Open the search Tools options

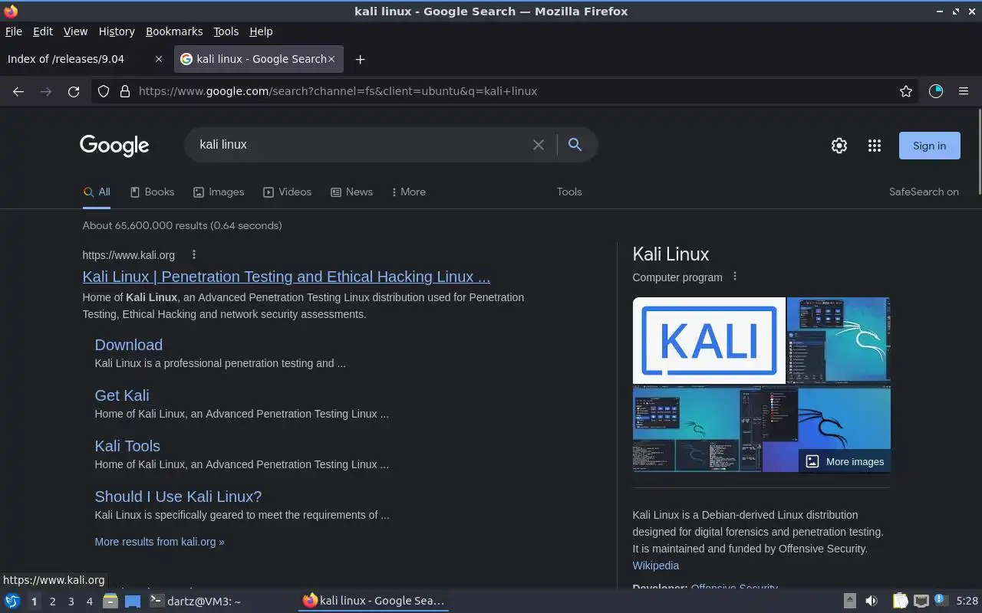(569, 192)
